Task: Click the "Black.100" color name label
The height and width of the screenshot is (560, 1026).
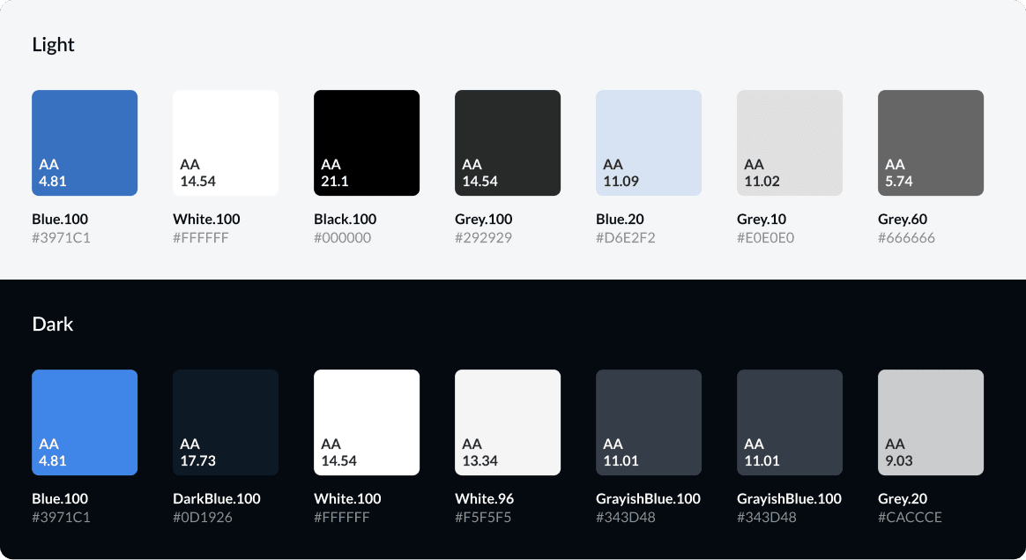Action: [345, 219]
